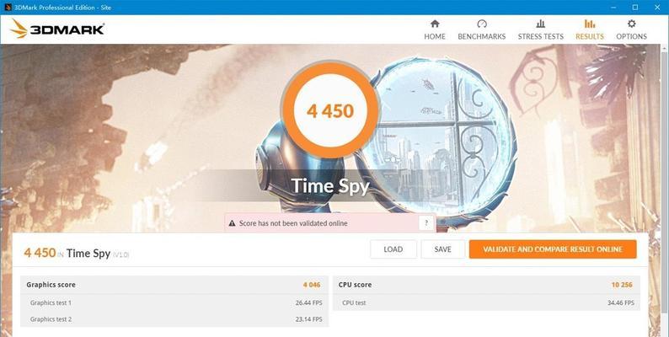Image resolution: width=669 pixels, height=337 pixels.
Task: Click the warning triangle icon in validation notice
Action: pos(232,223)
